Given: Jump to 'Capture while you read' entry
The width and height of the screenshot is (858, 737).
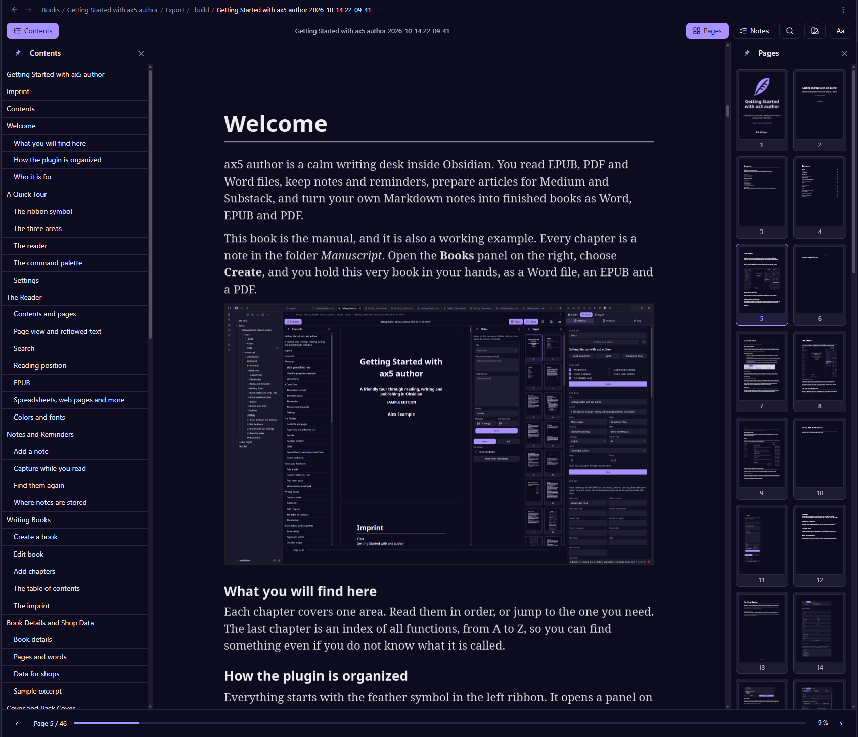Looking at the screenshot, I should click(75, 468).
